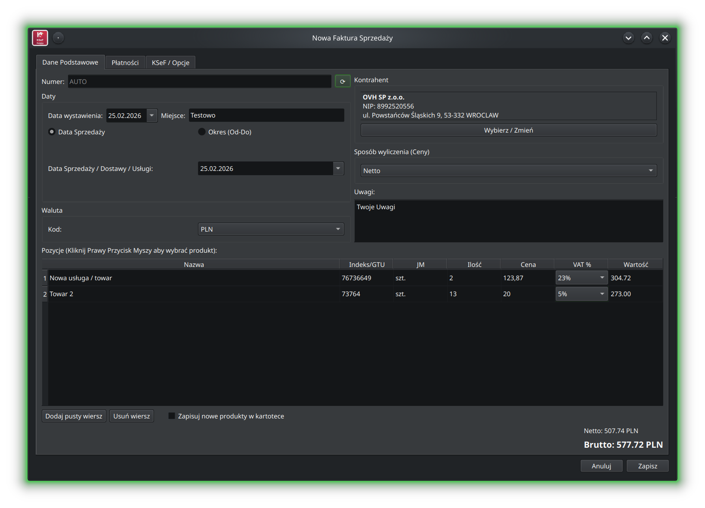Click the Zapisz button to save invoice
The height and width of the screenshot is (508, 705).
[647, 466]
